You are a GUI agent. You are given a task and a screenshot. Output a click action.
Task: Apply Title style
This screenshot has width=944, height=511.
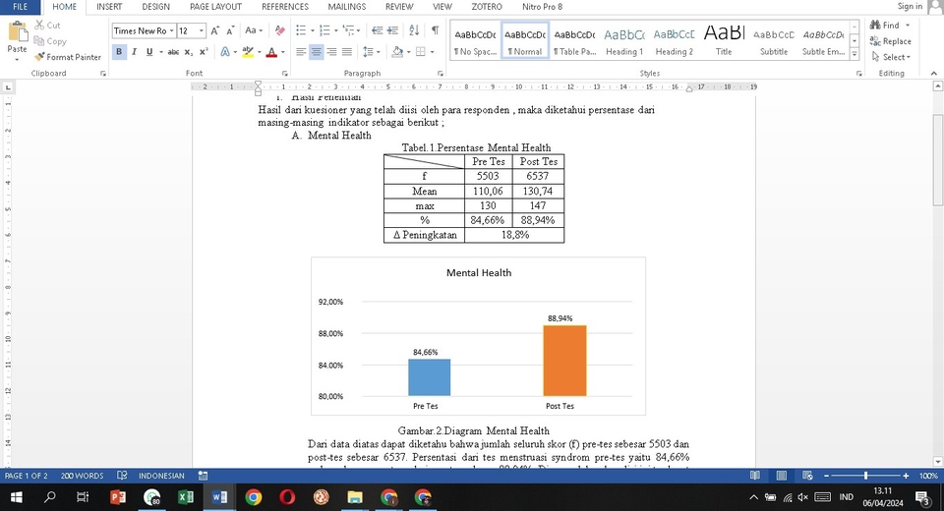point(724,41)
